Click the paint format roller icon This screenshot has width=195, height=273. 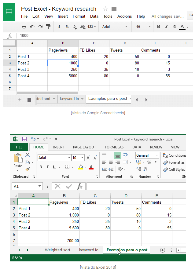(48, 27)
